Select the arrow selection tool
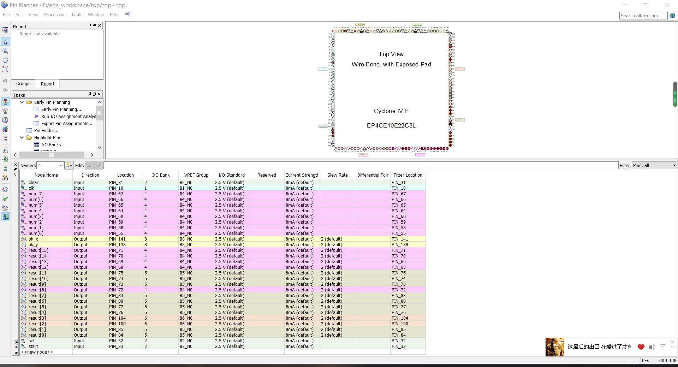This screenshot has width=678, height=367. (x=5, y=42)
